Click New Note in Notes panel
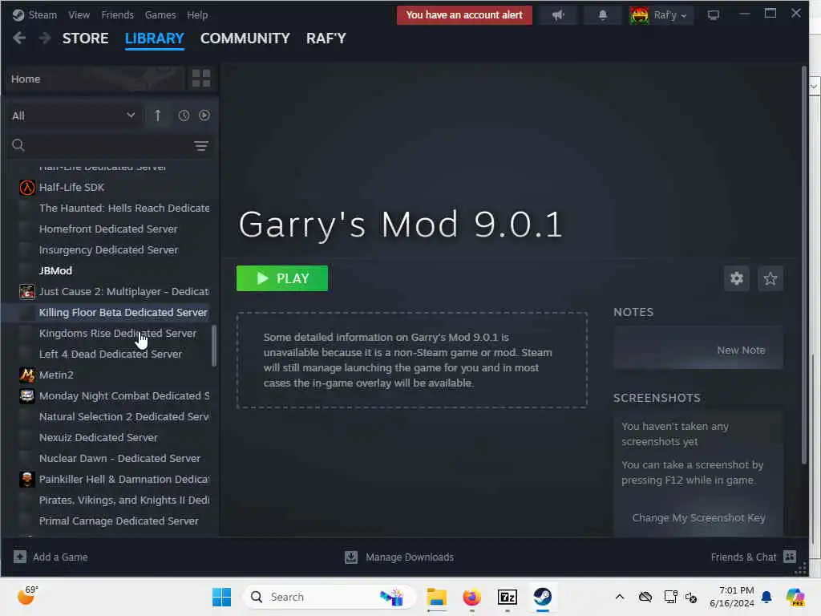This screenshot has width=821, height=616. click(741, 350)
